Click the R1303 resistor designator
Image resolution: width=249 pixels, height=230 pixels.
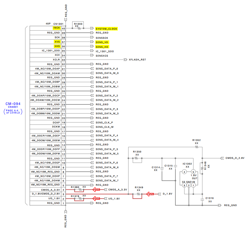pos(78,24)
